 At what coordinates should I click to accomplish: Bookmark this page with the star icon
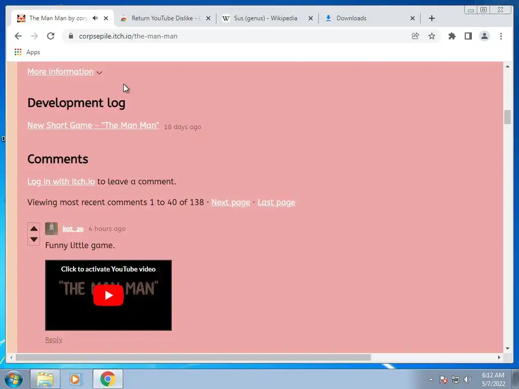432,36
